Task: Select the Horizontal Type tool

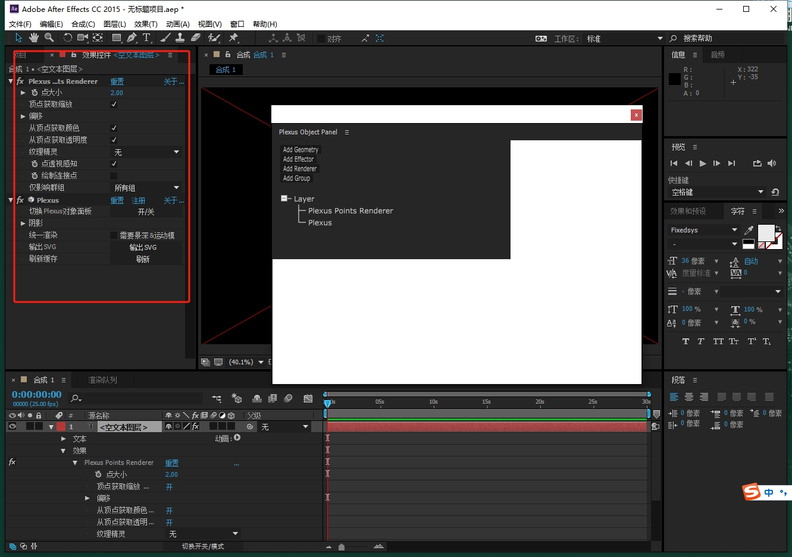Action: (x=146, y=38)
